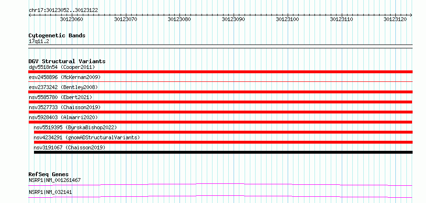
Task: Open variant nsv5519395 (ByrskaBishop2022) label
Action: (75, 127)
